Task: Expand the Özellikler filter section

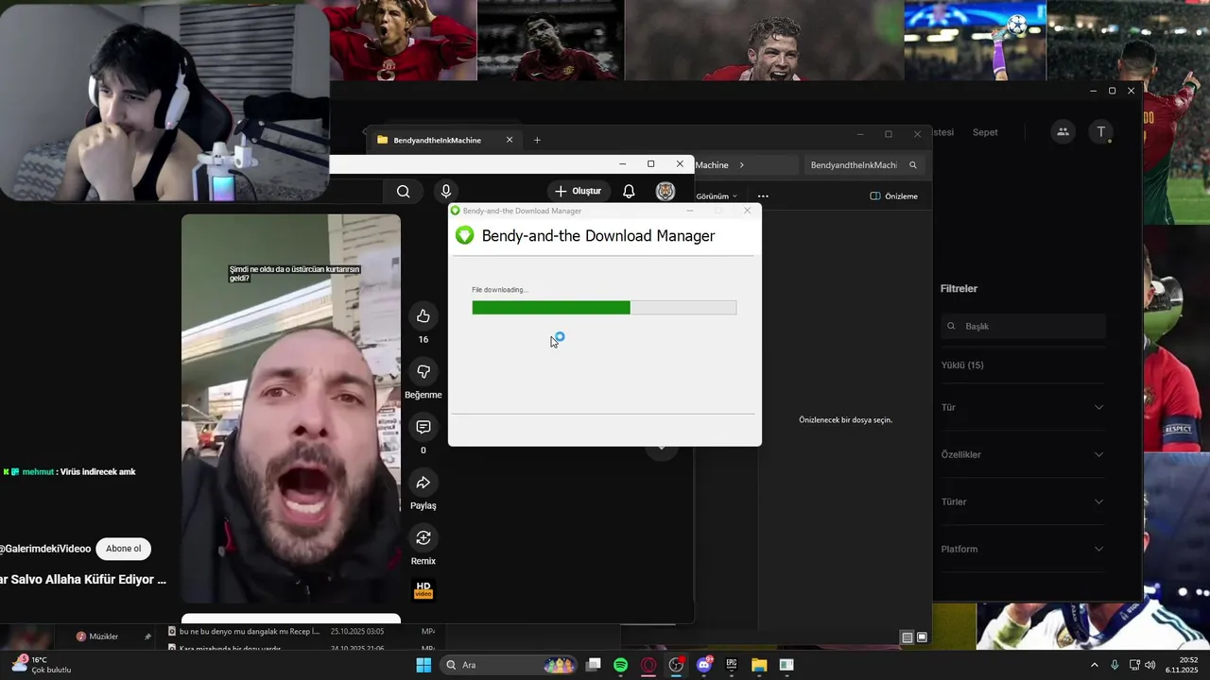Action: click(1022, 454)
